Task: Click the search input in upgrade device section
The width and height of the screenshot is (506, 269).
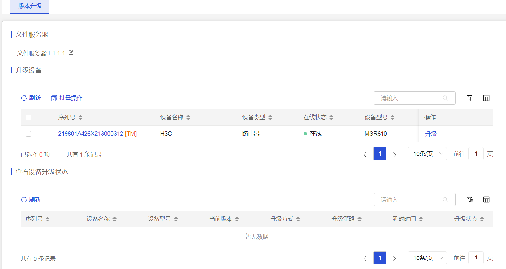Action: point(410,98)
